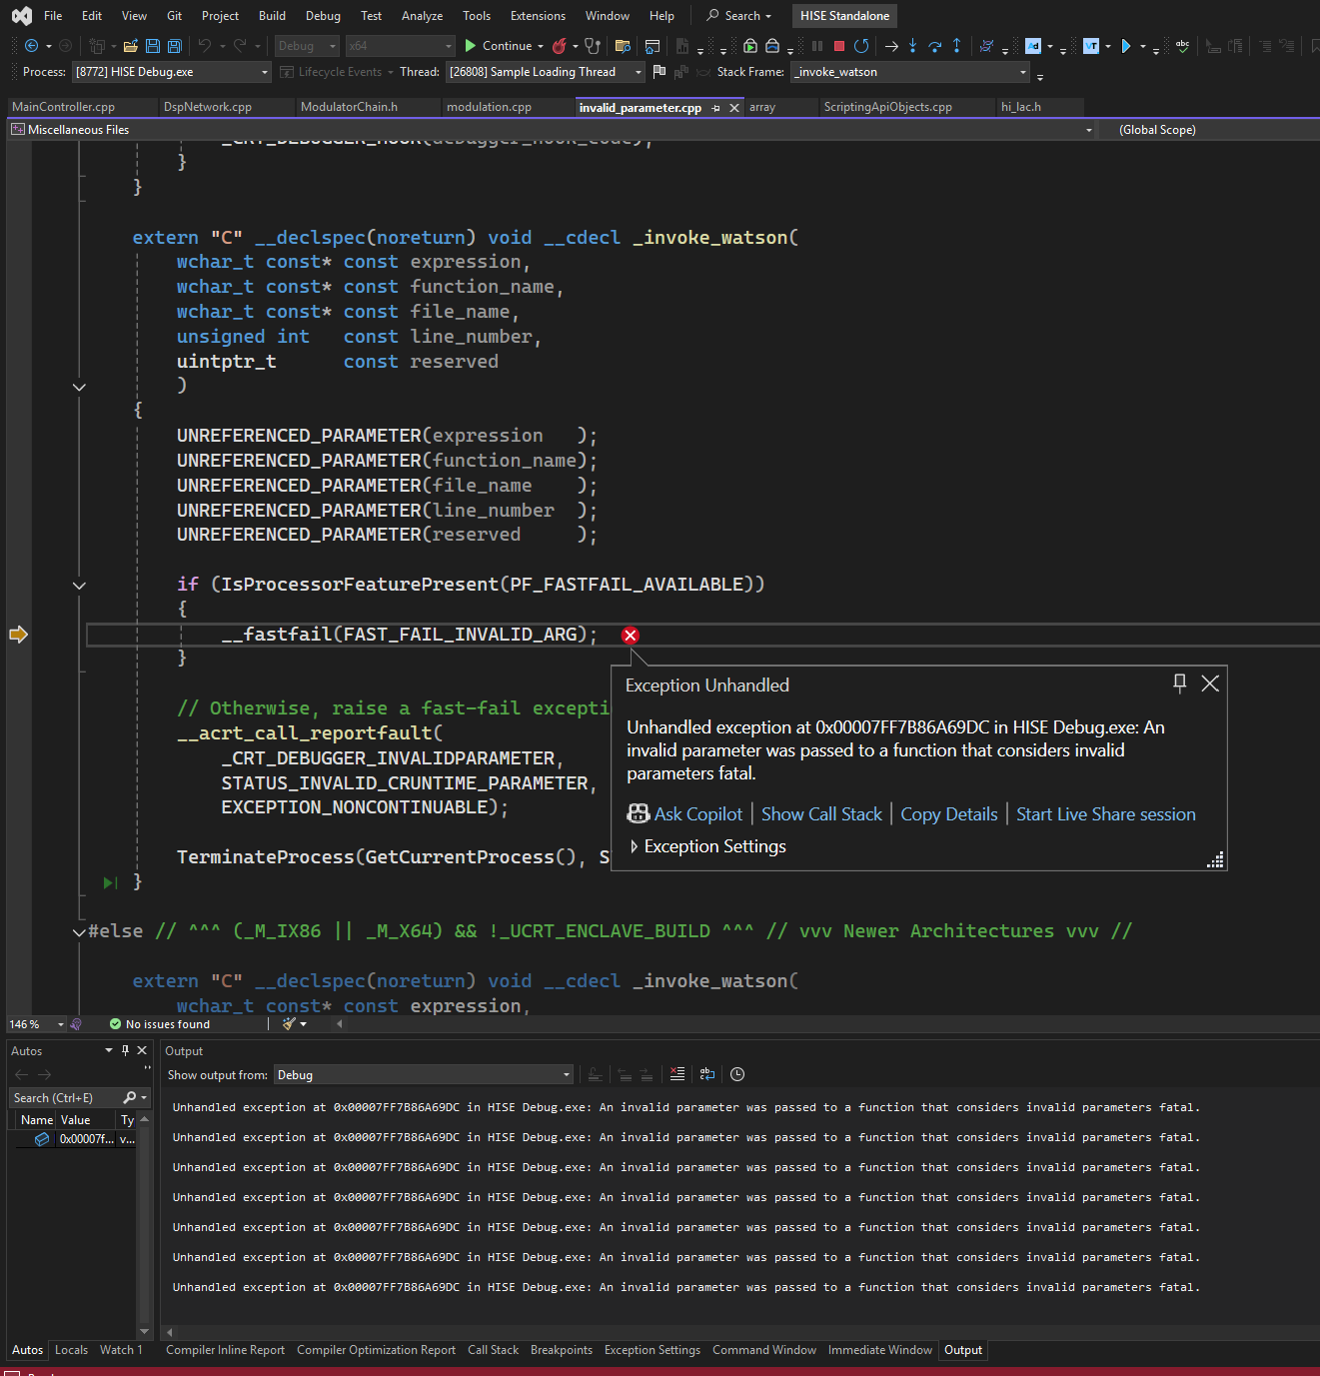Click the Navigate Backward arrow icon
The height and width of the screenshot is (1376, 1320).
32,46
